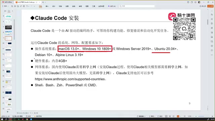Expand the new-tab dropdown arrow
Viewport: 215px width, 121px height.
[45, 2]
